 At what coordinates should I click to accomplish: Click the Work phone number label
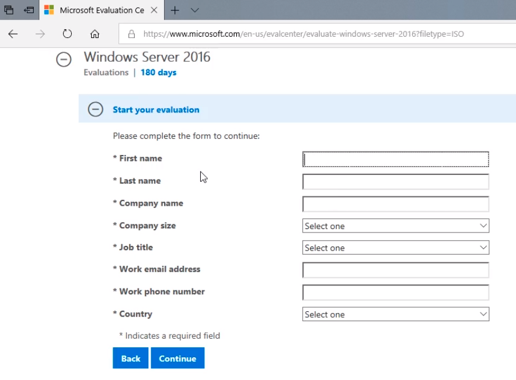click(162, 291)
